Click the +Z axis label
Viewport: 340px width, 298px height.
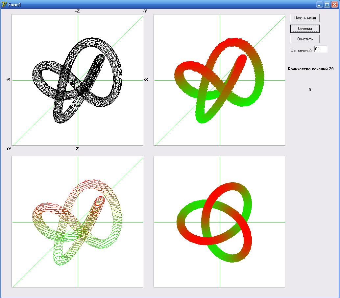click(77, 11)
